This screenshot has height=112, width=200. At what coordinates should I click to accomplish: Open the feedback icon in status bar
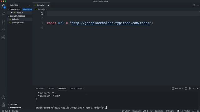pyautogui.click(x=193, y=111)
